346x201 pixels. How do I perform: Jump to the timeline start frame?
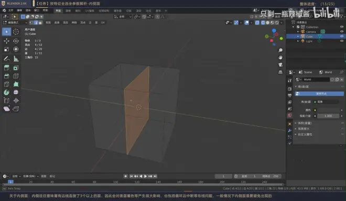click(131, 176)
